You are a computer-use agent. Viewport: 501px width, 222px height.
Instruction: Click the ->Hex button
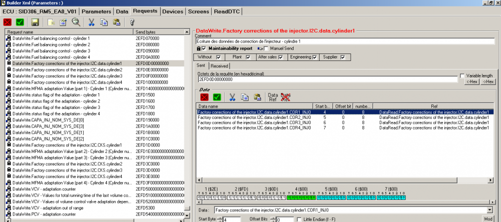pos(487,81)
